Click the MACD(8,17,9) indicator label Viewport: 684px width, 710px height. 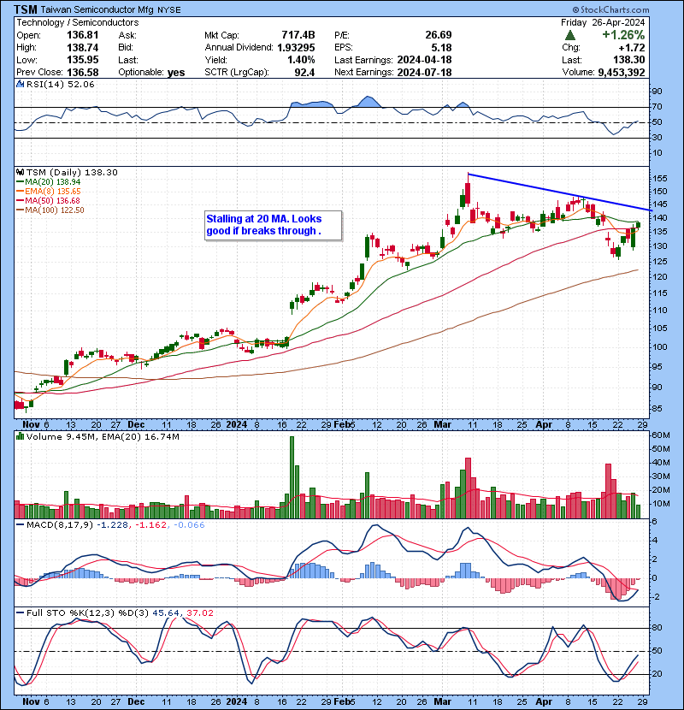[60, 525]
